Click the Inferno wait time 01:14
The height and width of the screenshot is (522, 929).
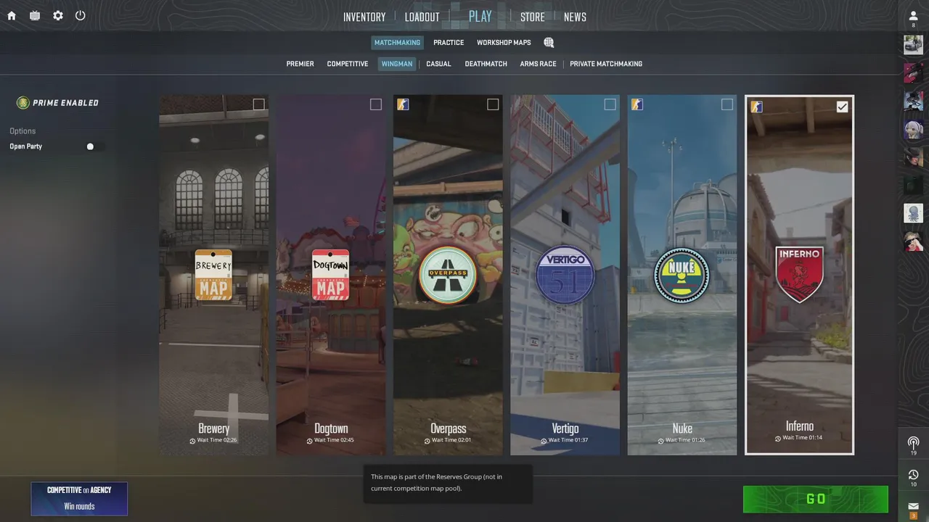coord(799,438)
